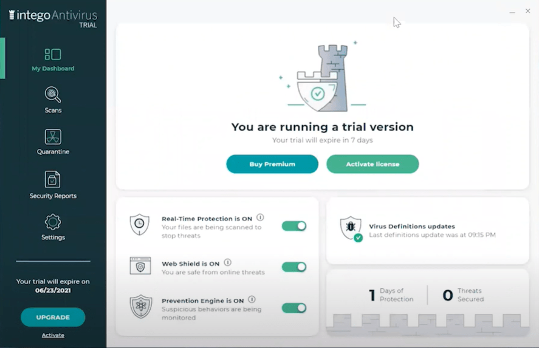
Task: Click the Prevention Engine atom shield icon
Action: tap(140, 306)
